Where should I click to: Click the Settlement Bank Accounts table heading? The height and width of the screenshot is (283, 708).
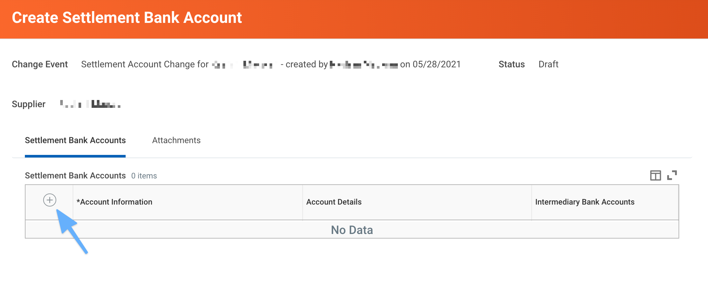click(75, 176)
